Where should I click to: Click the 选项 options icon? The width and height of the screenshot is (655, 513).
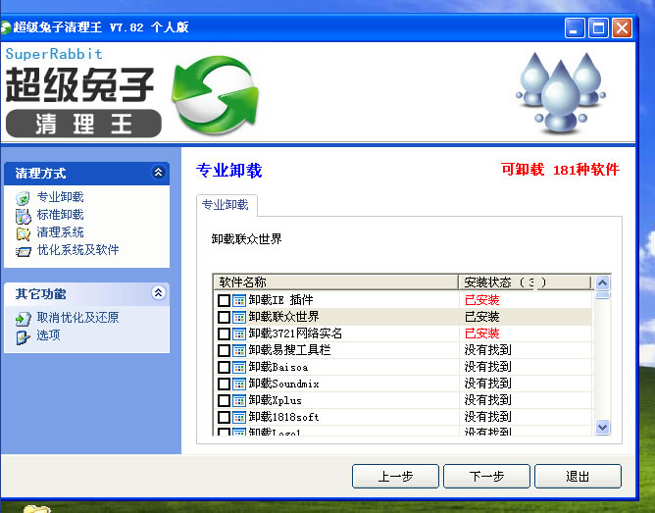[x=23, y=336]
